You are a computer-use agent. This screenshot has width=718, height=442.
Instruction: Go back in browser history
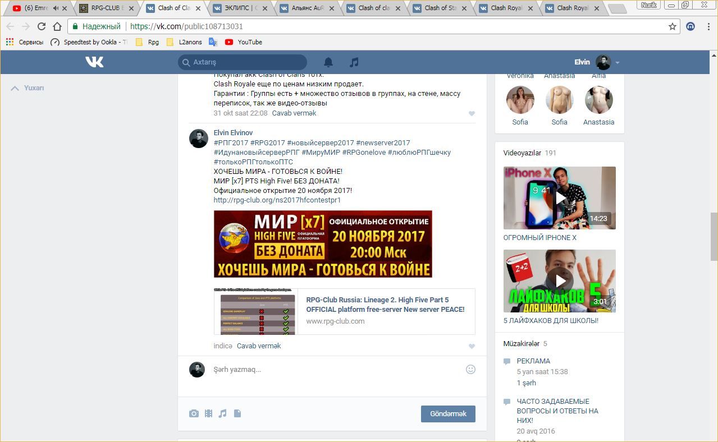pyautogui.click(x=10, y=26)
